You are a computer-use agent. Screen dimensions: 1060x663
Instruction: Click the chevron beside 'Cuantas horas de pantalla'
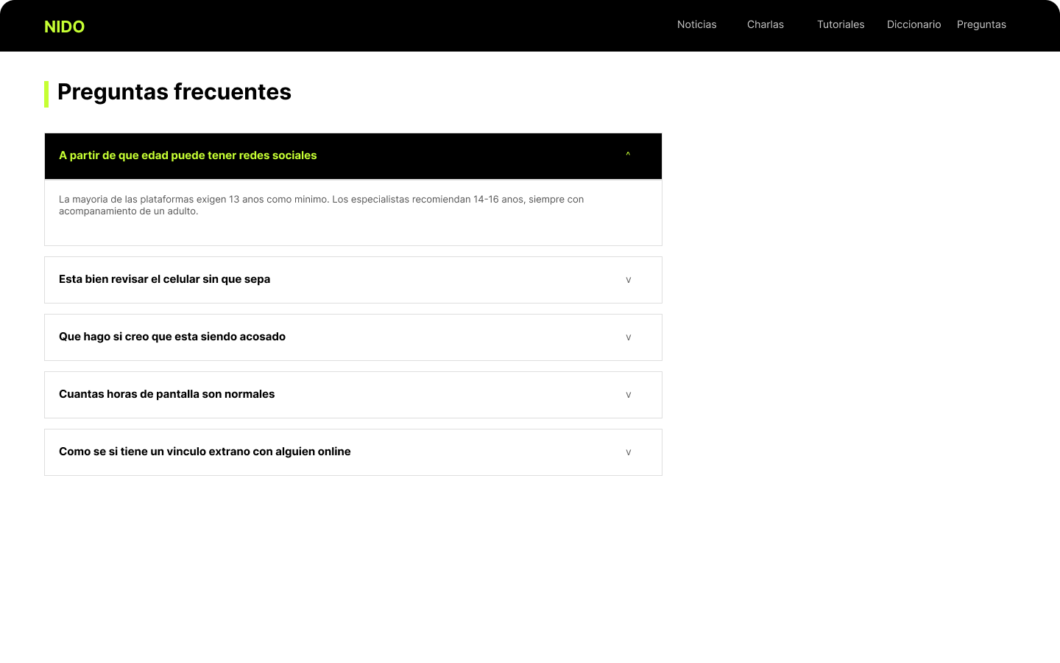pos(628,395)
